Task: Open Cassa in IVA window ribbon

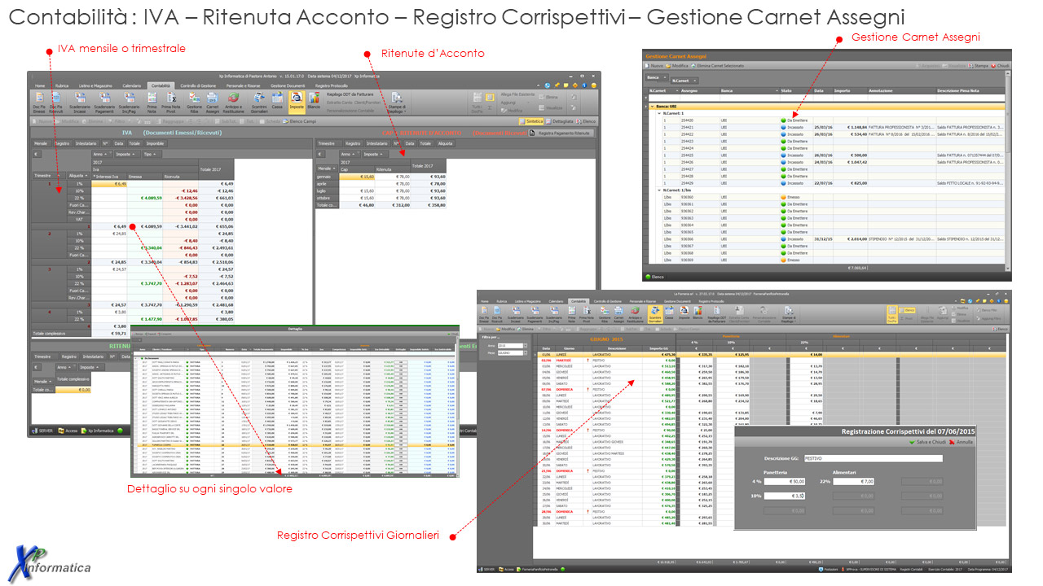Action: (277, 101)
